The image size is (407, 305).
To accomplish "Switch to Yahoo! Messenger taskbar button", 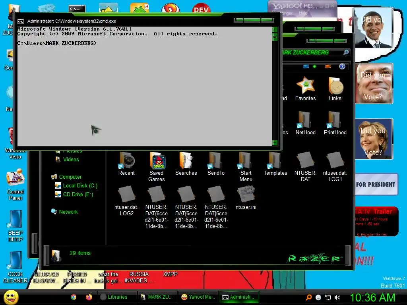I will tap(198, 297).
